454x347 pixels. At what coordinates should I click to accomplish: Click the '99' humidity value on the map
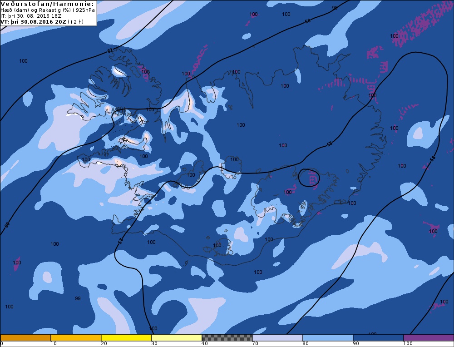click(78, 298)
